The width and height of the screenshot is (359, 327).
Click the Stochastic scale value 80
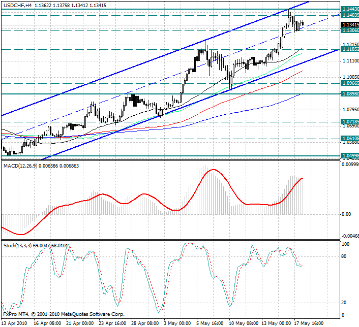tap(344, 256)
